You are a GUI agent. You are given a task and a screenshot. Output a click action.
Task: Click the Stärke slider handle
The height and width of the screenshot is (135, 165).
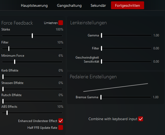click(x=32, y=35)
